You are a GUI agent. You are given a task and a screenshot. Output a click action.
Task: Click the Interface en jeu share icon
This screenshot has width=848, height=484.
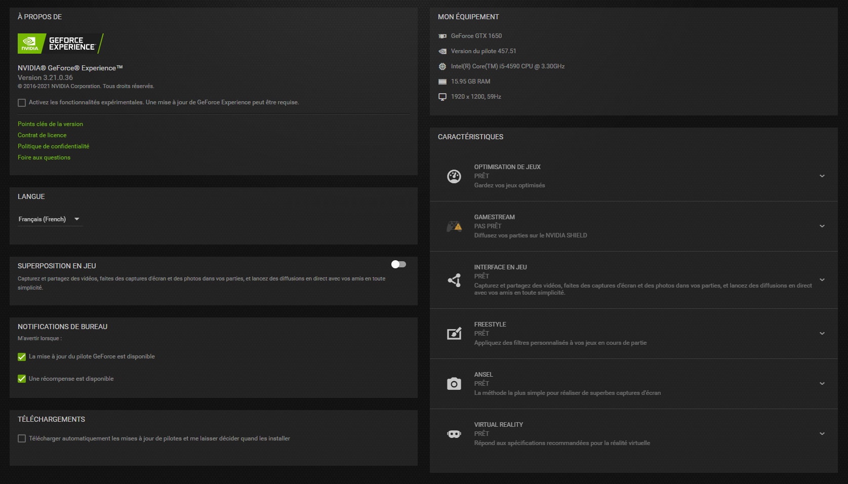(454, 280)
